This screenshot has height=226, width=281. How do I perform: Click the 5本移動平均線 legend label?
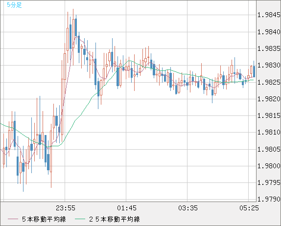point(44,219)
